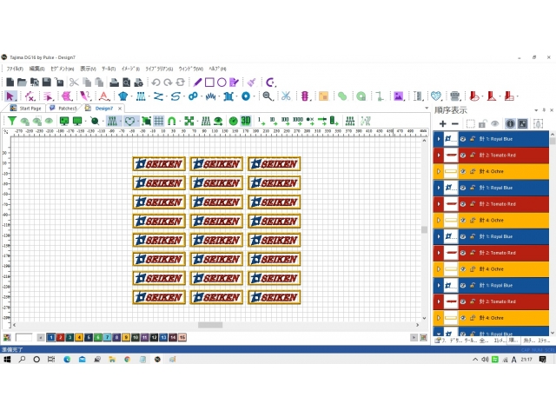Click minus icon in sequence panel
Image resolution: width=556 pixels, height=417 pixels.
coord(455,123)
